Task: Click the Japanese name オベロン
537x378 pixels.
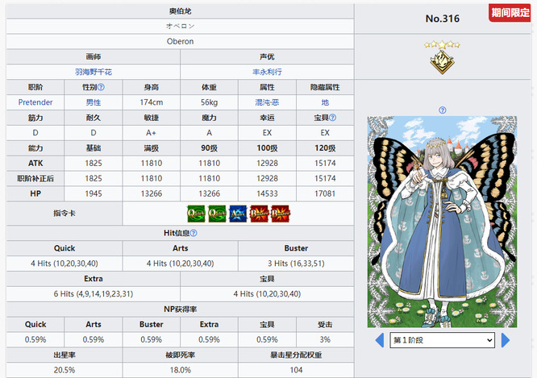Action: tap(180, 26)
